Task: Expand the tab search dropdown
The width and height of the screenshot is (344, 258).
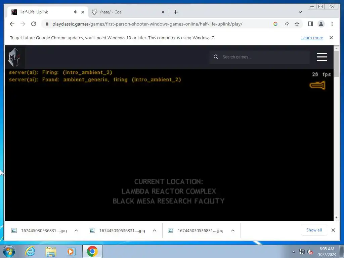Action: tap(300, 12)
